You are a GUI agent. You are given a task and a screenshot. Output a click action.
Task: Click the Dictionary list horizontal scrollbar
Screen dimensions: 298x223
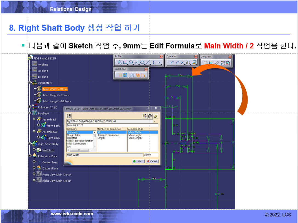tap(80, 150)
